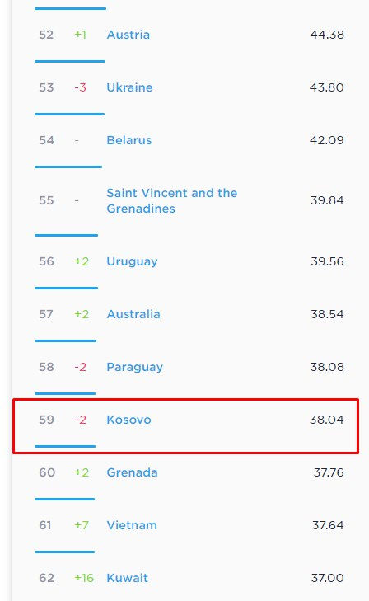Click the Belarus link
This screenshot has height=601, width=369.
tap(129, 140)
